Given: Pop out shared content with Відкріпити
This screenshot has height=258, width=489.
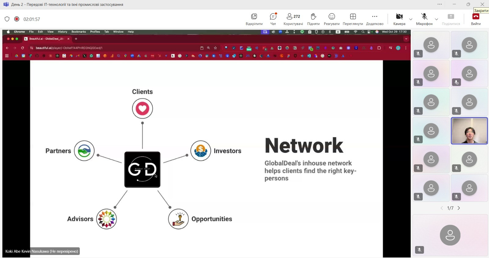Looking at the screenshot, I should pyautogui.click(x=254, y=19).
